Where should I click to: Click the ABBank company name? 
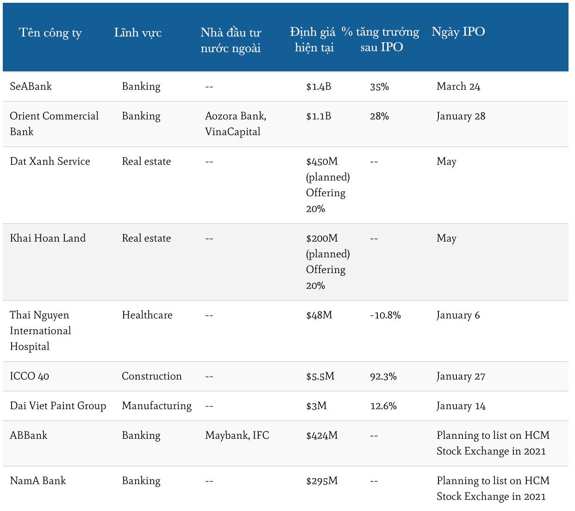click(x=28, y=436)
